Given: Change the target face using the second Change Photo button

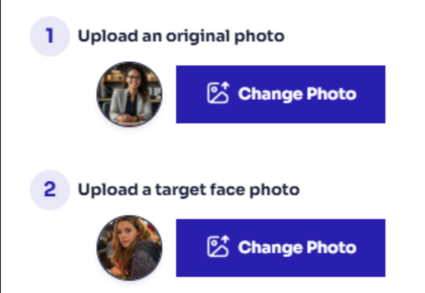Looking at the screenshot, I should 281,248.
